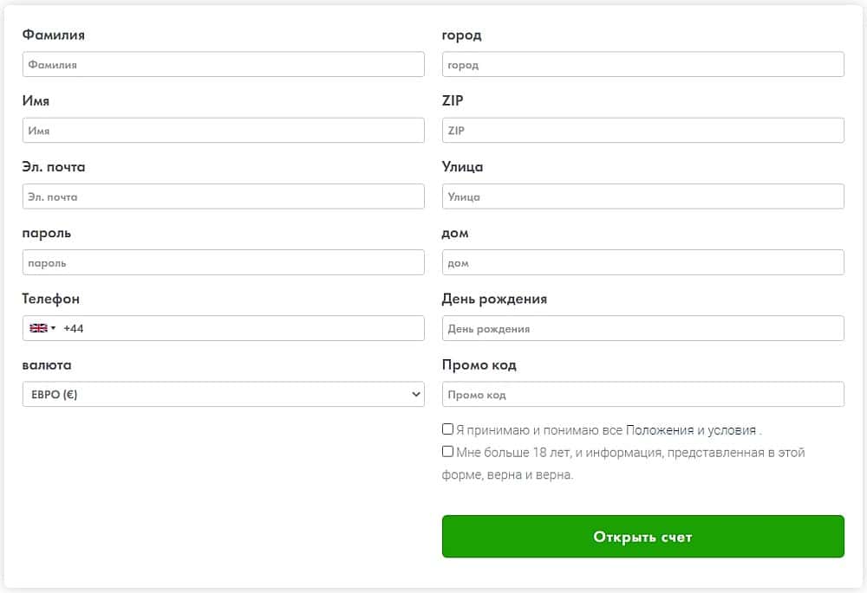Open the country code dropdown arrow
The image size is (867, 593).
[x=53, y=328]
